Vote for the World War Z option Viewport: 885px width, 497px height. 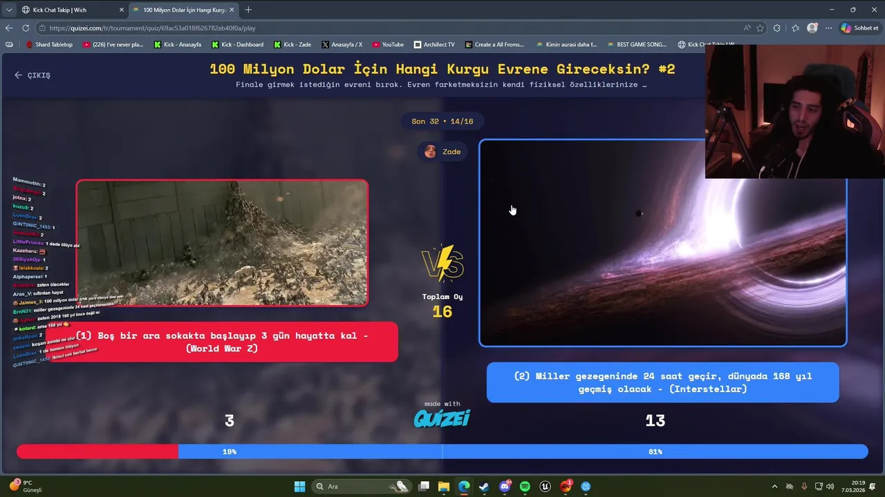(221, 342)
